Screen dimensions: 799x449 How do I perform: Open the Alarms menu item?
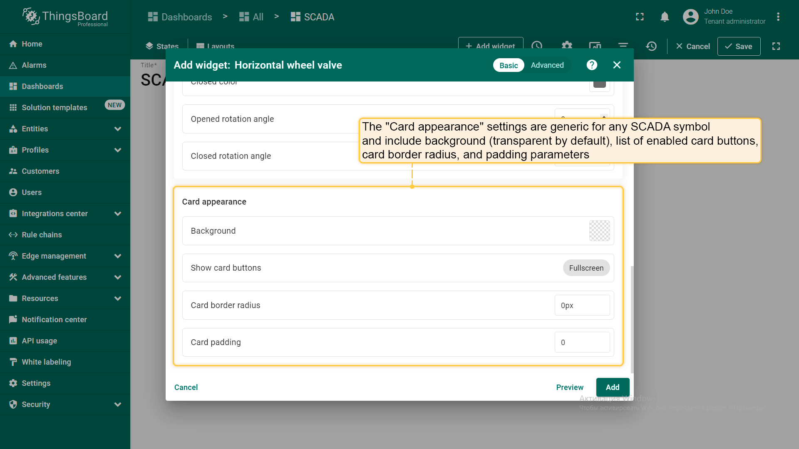pyautogui.click(x=34, y=65)
